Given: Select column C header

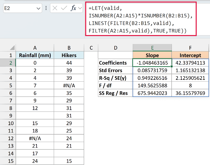Looking at the screenshot, I should 91,48.
